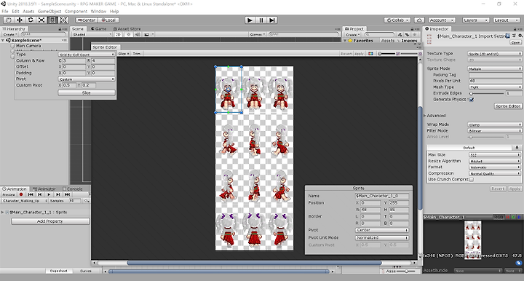Screen dimensions: 524x281
Task: Expand $Main_Character_1_1 Sprite property
Action: tap(3, 212)
